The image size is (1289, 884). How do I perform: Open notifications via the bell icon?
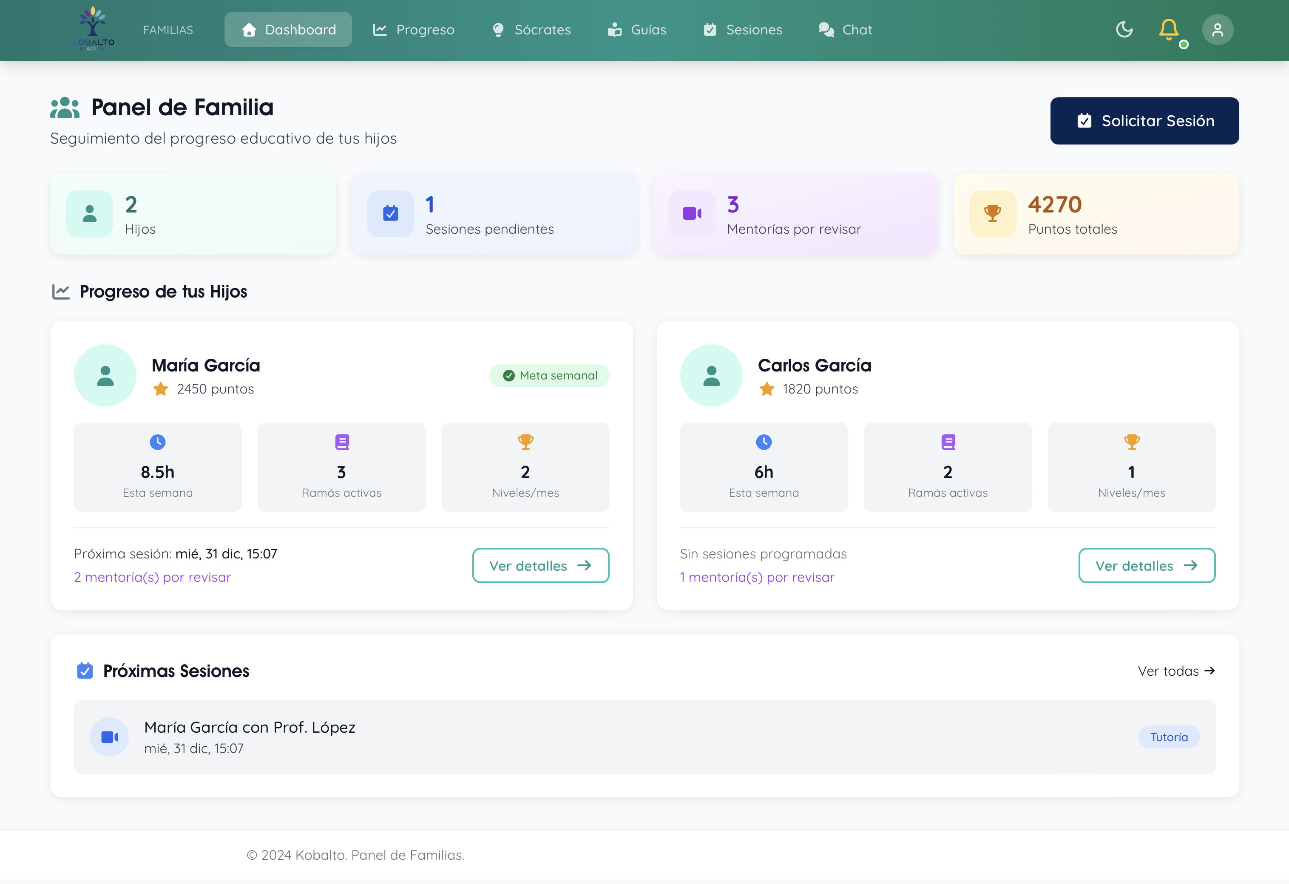pyautogui.click(x=1169, y=29)
